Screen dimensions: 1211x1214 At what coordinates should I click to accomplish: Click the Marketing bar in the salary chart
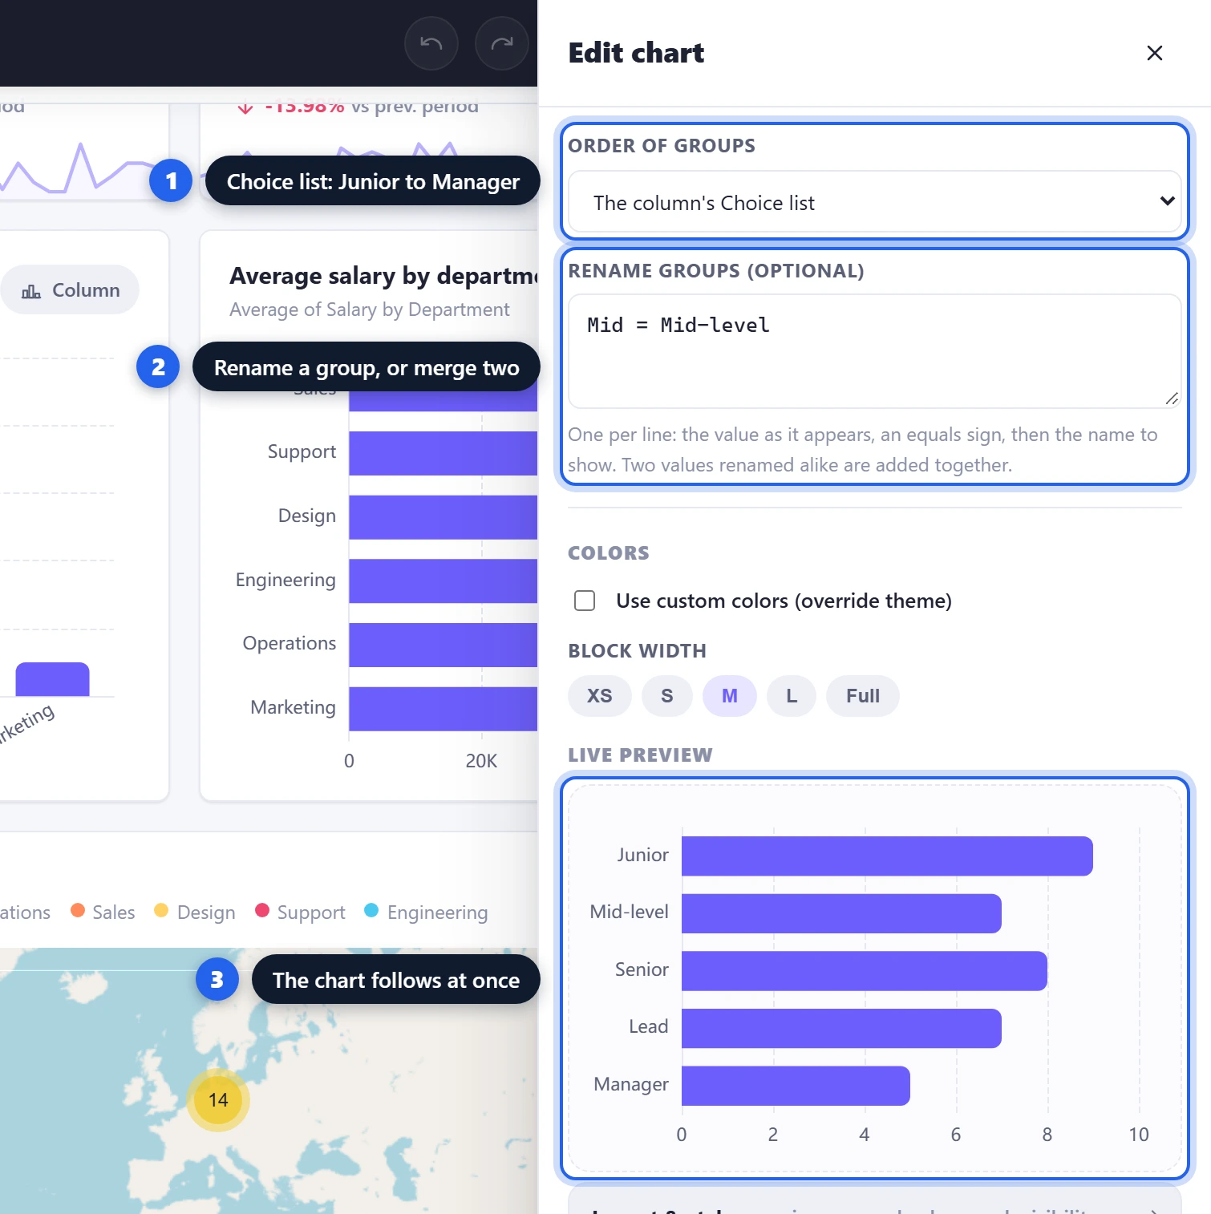point(443,709)
